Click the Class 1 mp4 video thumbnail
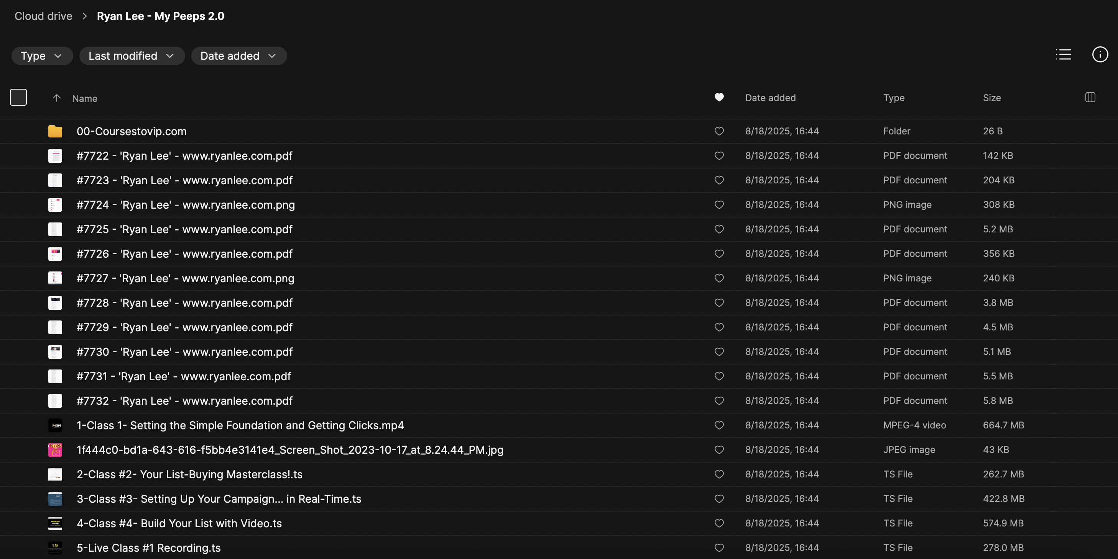The width and height of the screenshot is (1118, 559). (55, 425)
